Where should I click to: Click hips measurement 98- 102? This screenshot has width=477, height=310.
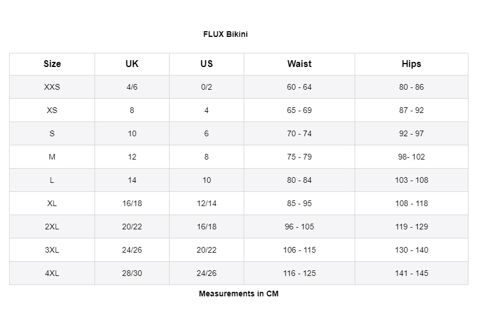click(x=411, y=157)
